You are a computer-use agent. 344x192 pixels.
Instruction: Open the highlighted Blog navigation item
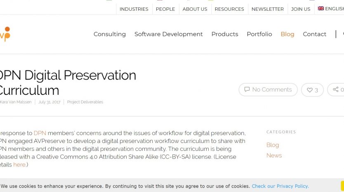tap(287, 34)
